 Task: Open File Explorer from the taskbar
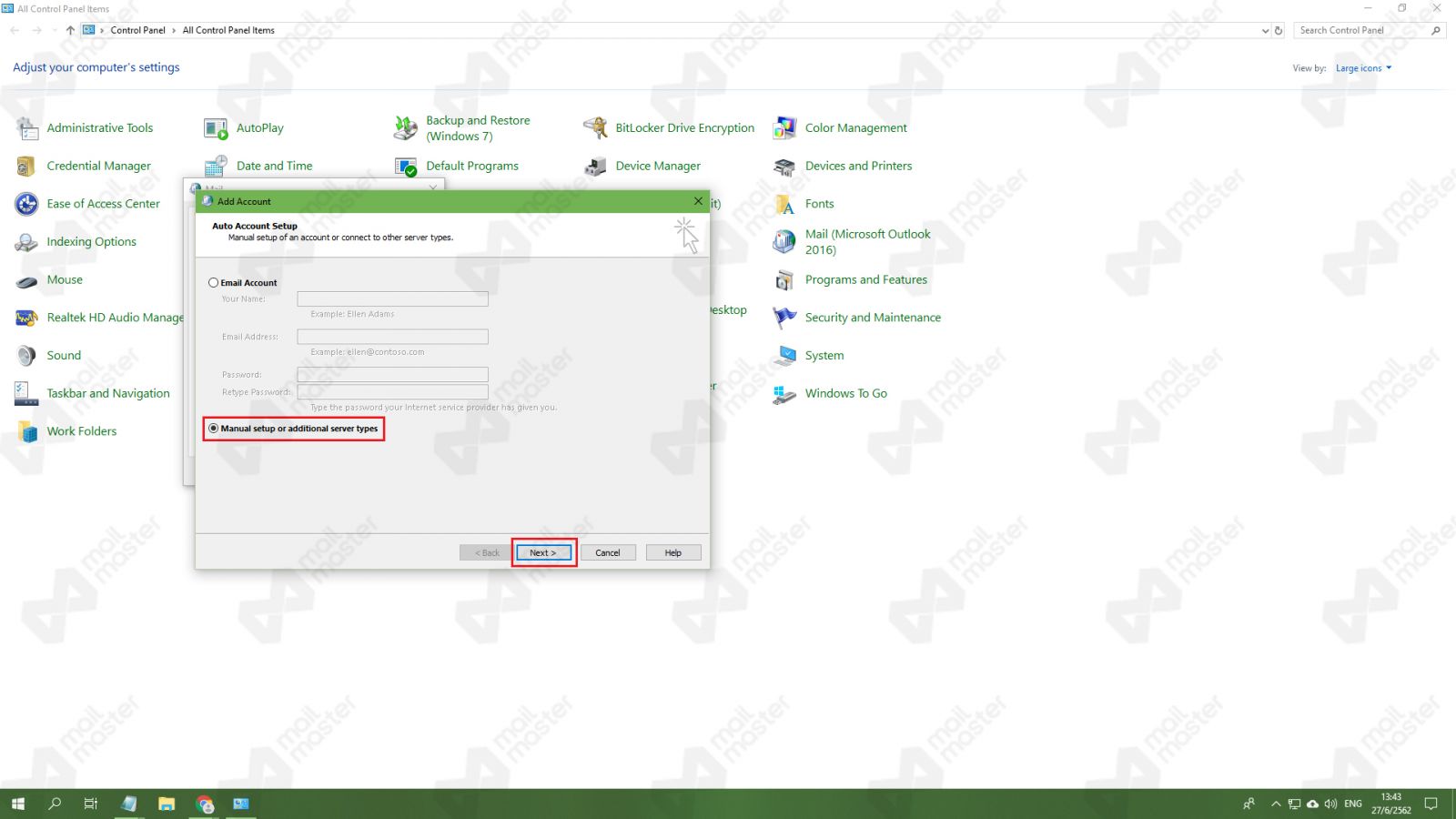click(x=167, y=804)
